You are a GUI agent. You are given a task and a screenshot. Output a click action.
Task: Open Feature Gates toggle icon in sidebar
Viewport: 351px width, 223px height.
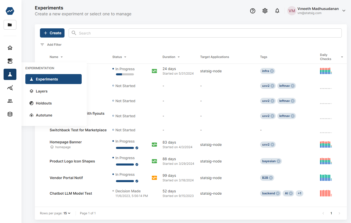[x=10, y=61]
